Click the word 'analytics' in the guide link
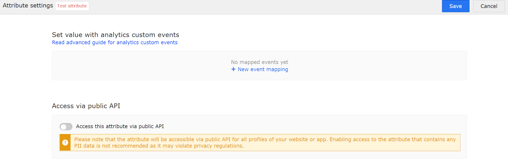 pos(128,42)
